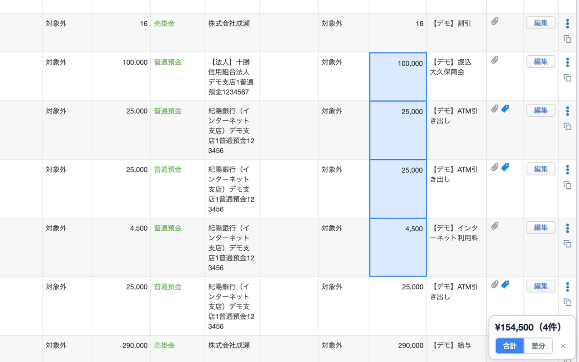Click the 【デモ】割引 description cell

pos(456,33)
